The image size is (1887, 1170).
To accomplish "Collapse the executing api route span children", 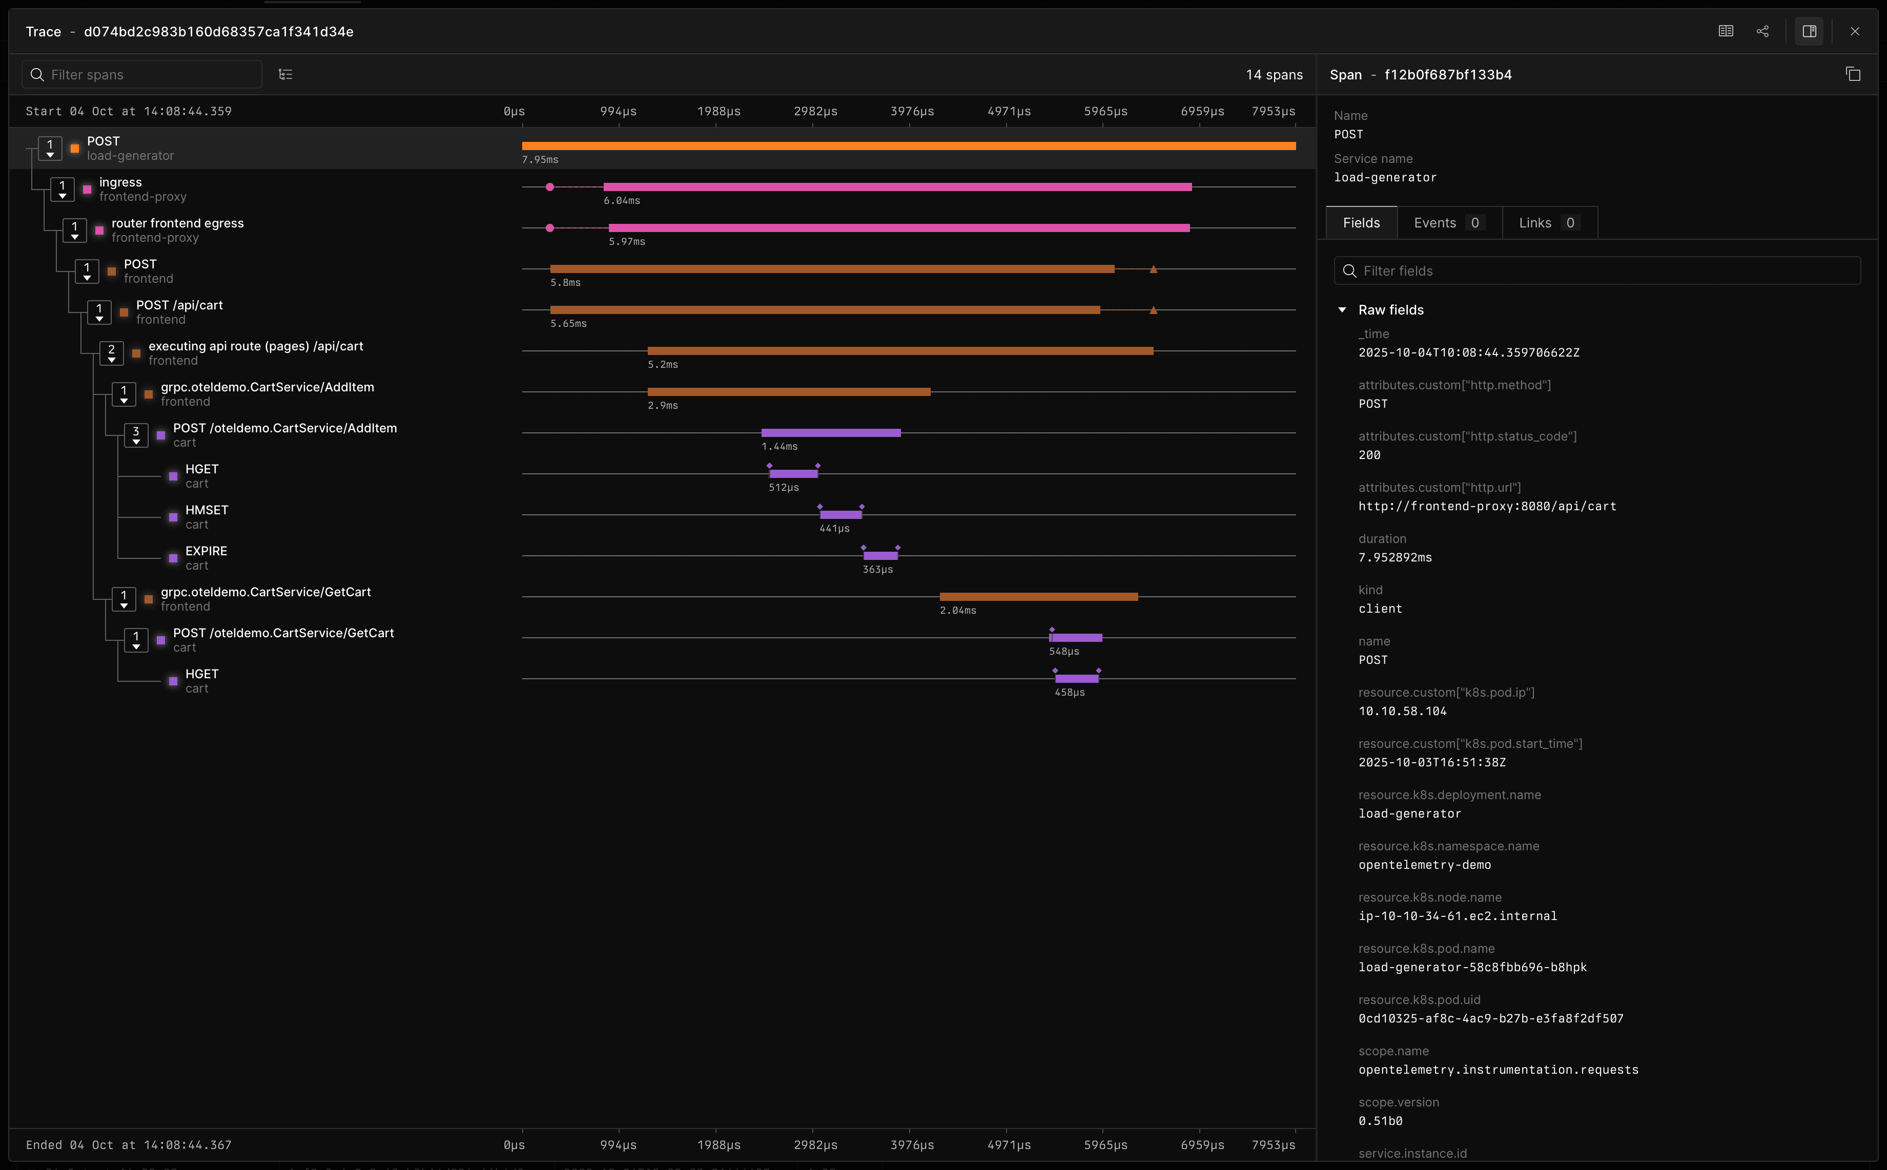I will click(x=111, y=353).
